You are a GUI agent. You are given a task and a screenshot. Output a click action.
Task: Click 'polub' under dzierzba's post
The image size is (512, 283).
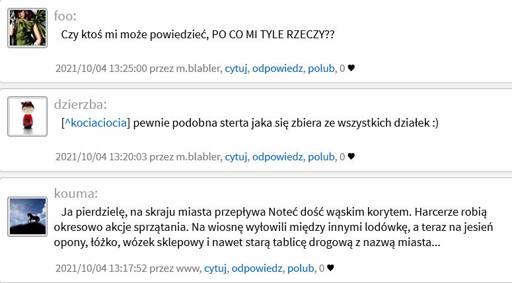[x=321, y=157]
